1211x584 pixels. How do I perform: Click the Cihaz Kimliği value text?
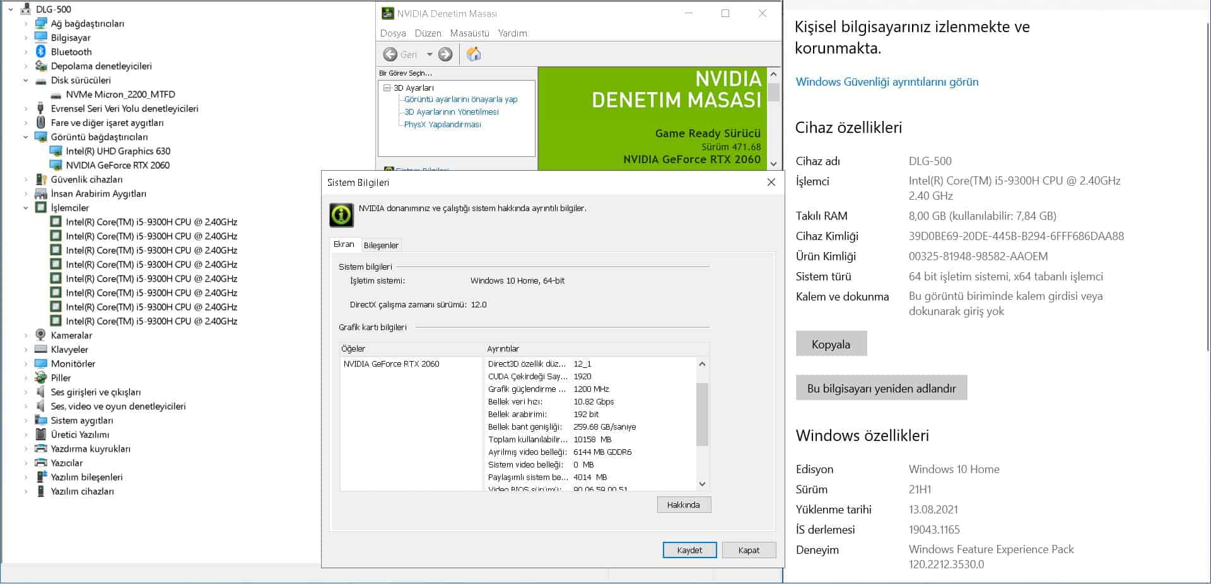pyautogui.click(x=1016, y=236)
